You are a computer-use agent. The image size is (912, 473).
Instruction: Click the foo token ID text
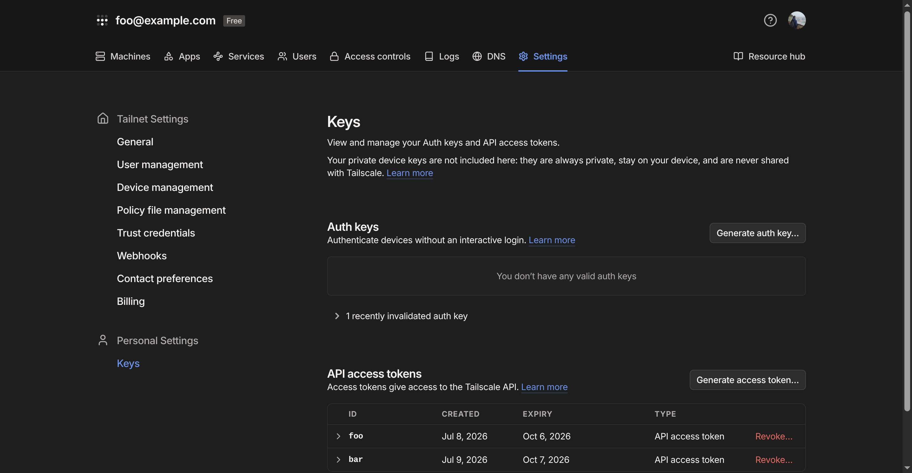[x=355, y=436]
